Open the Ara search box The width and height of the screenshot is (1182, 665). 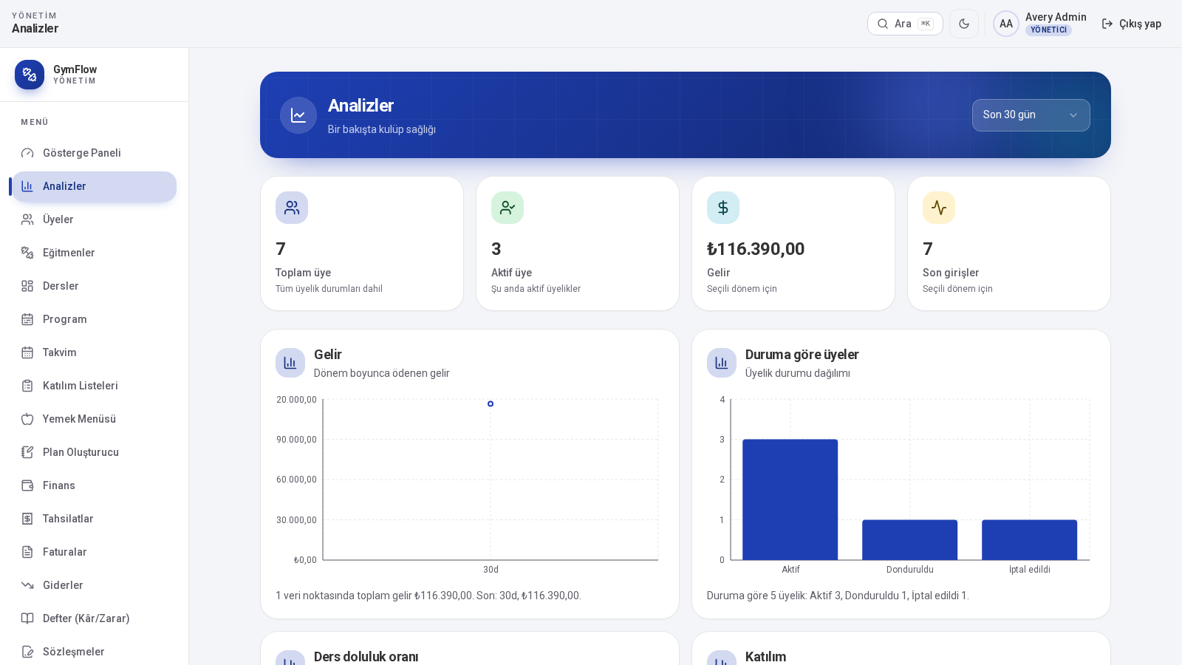click(905, 24)
